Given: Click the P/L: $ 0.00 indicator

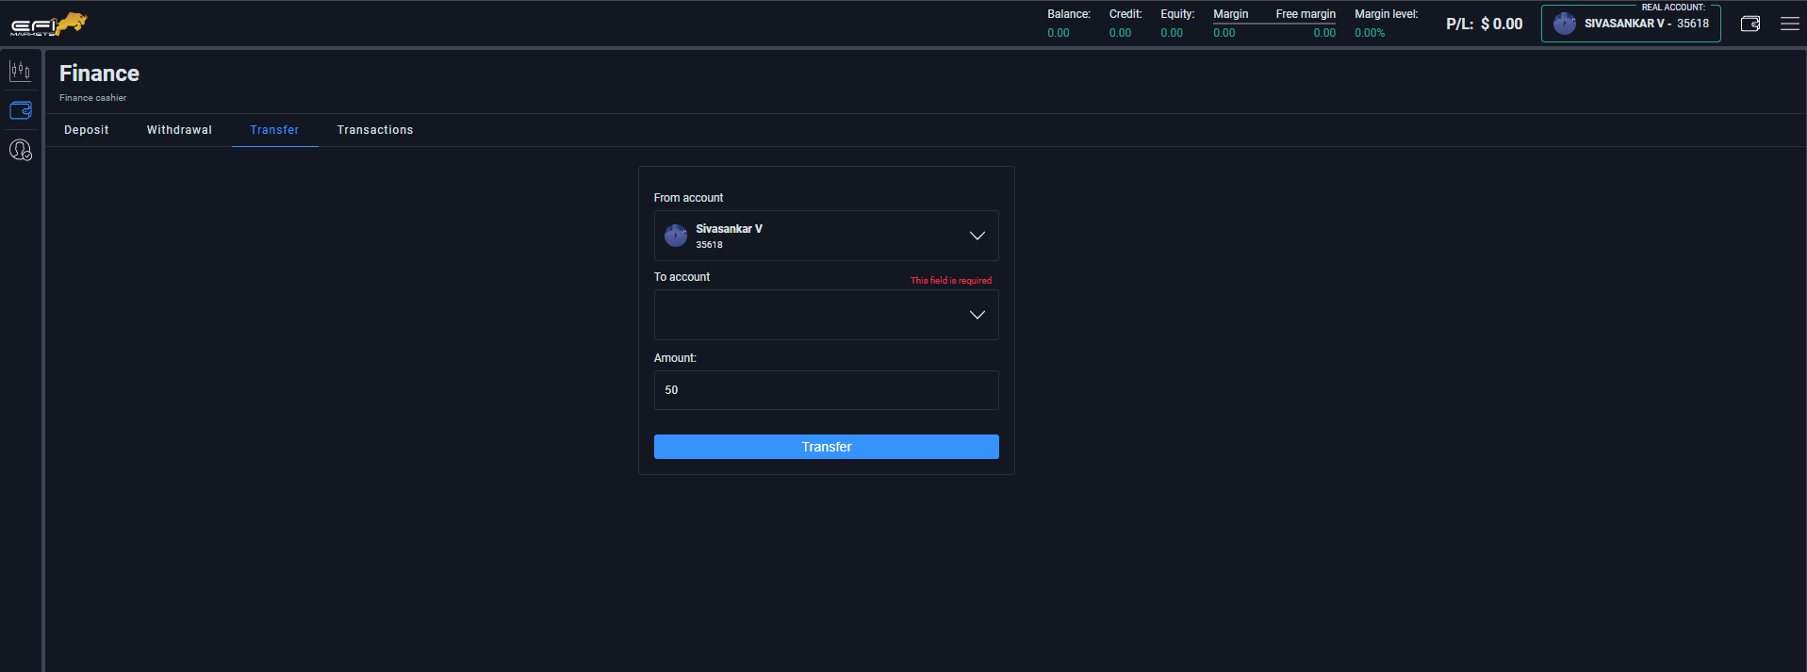Looking at the screenshot, I should point(1485,24).
